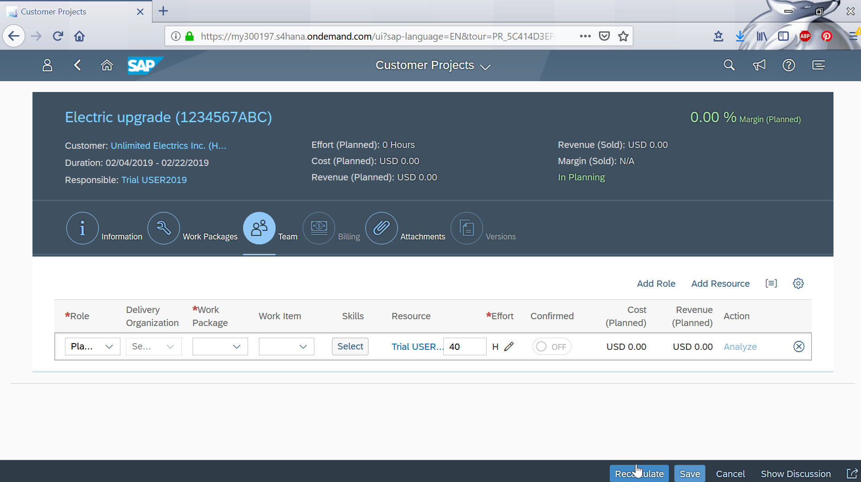This screenshot has width=861, height=482.
Task: Click the Effort input field
Action: (465, 347)
